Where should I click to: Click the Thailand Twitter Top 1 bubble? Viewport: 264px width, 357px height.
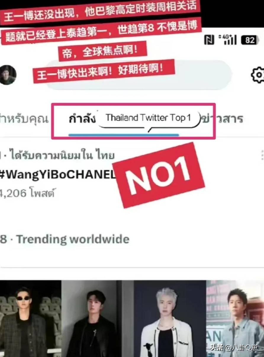(x=148, y=118)
